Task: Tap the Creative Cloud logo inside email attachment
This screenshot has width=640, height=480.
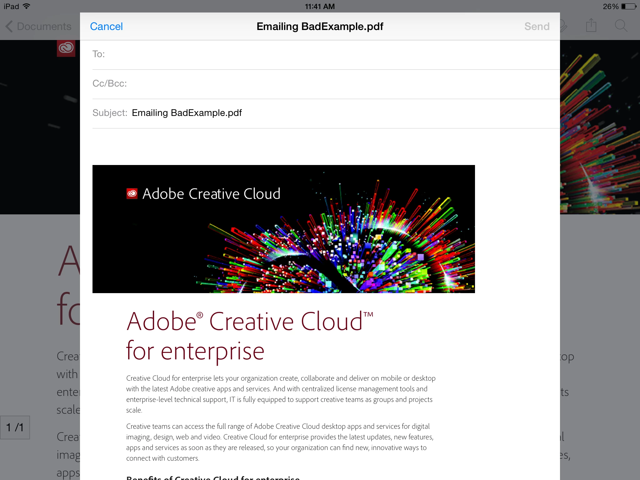Action: (132, 194)
